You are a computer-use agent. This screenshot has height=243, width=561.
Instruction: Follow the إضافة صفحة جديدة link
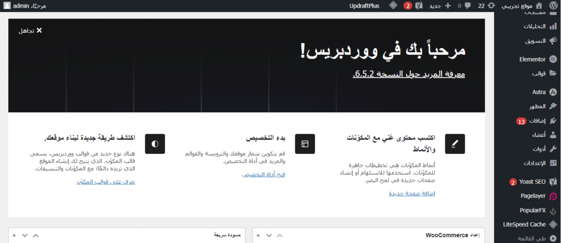coord(412,193)
